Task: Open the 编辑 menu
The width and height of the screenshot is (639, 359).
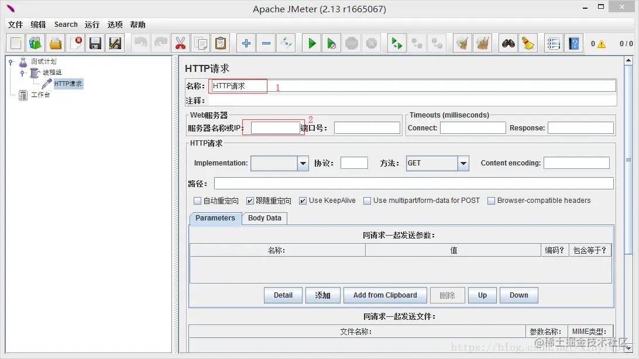Action: pos(38,25)
